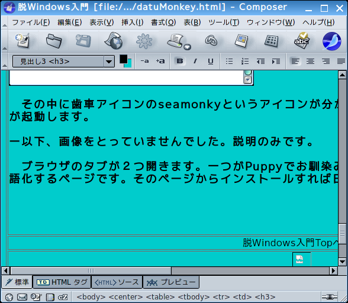
Task: Open the ウィンドウ(W) menu
Action: [271, 22]
